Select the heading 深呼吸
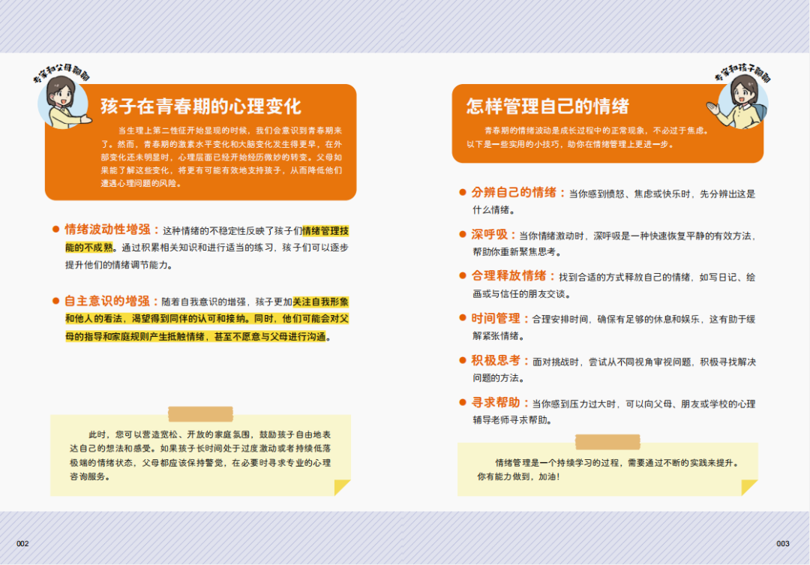 pyautogui.click(x=489, y=235)
